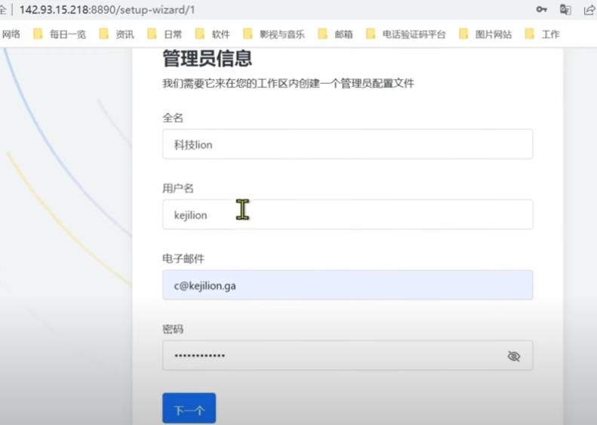Focus the 全名 full name field

tap(348, 144)
